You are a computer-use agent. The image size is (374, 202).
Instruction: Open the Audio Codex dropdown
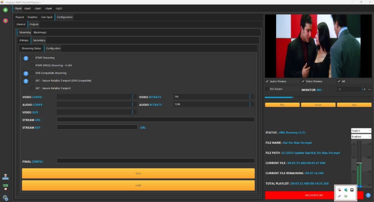[x=97, y=104]
